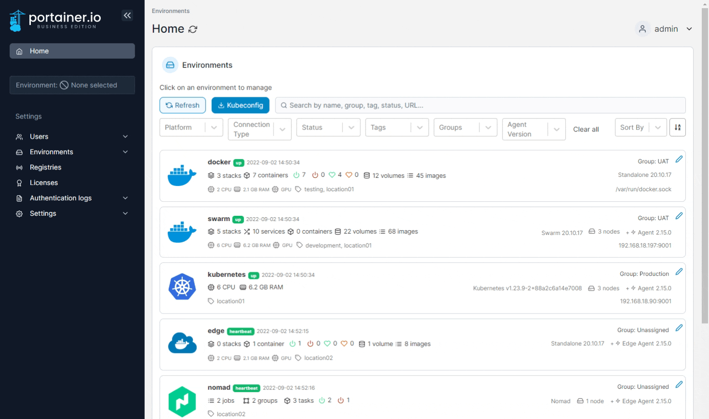Open the Platform filter dropdown
The height and width of the screenshot is (419, 709).
(191, 127)
